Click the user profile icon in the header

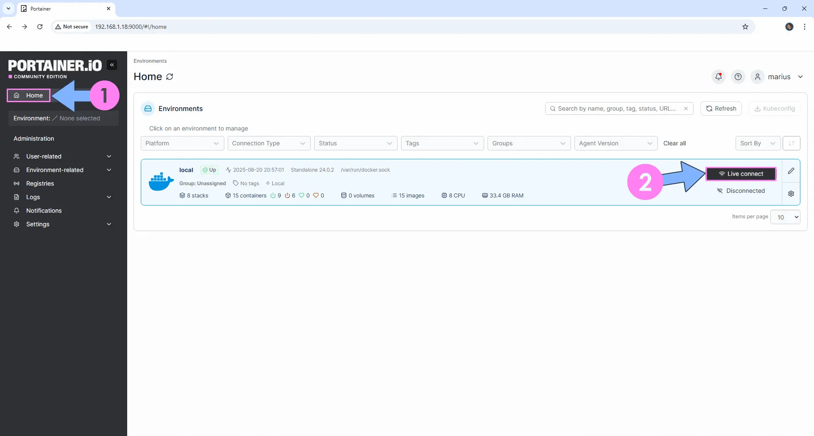click(758, 77)
